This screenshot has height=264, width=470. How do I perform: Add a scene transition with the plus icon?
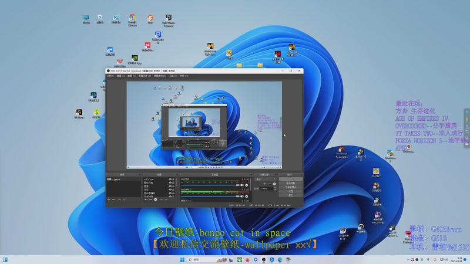[x=265, y=184]
